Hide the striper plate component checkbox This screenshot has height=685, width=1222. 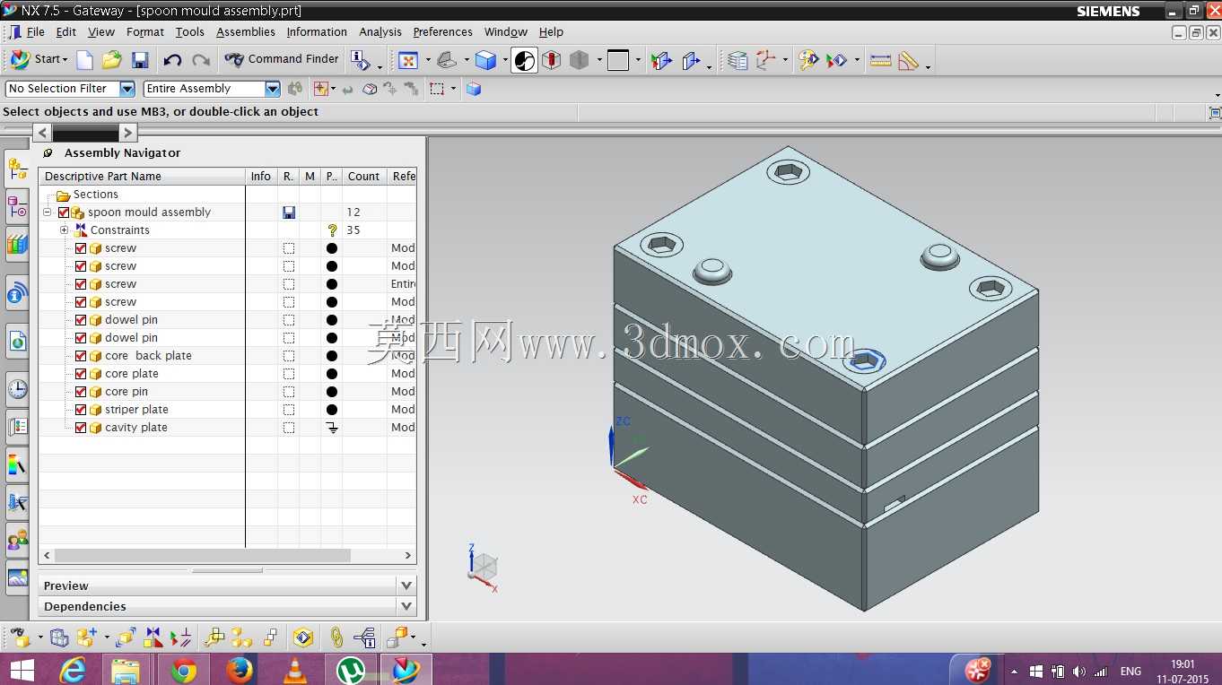click(81, 410)
